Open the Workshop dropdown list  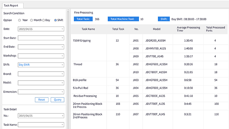41,56
